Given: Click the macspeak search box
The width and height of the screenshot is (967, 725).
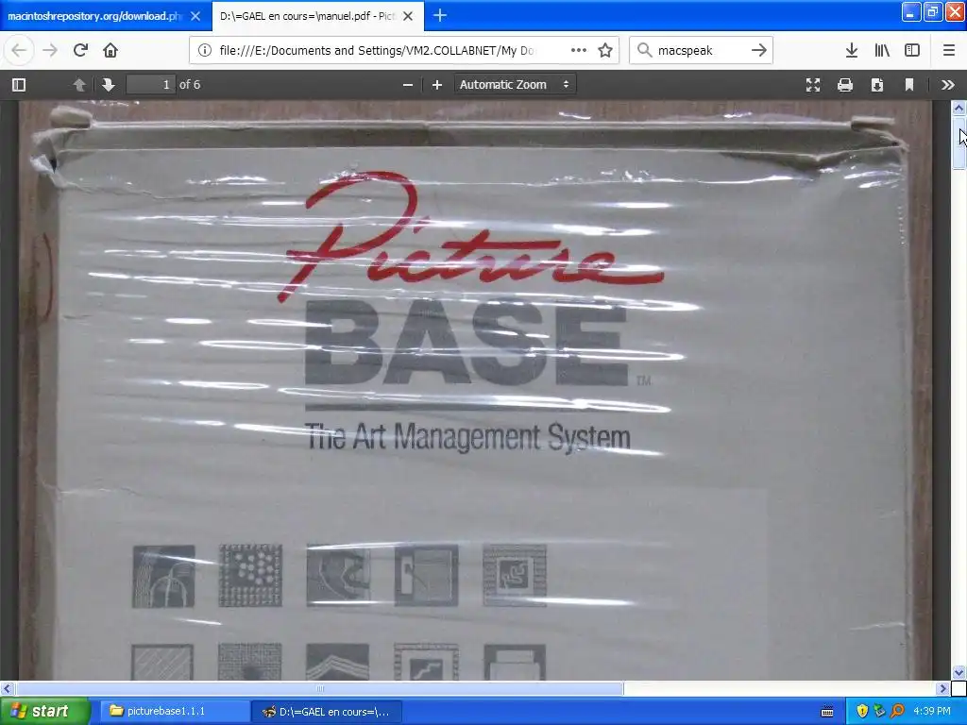Looking at the screenshot, I should tap(700, 50).
